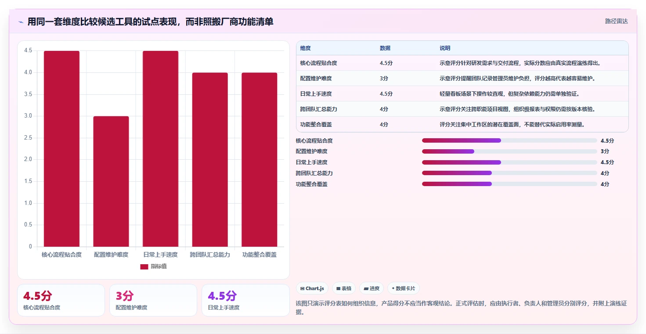Image resolution: width=646 pixels, height=334 pixels.
Task: Open the 4.5分 核心流程贴合度 data card
Action: coord(61,300)
